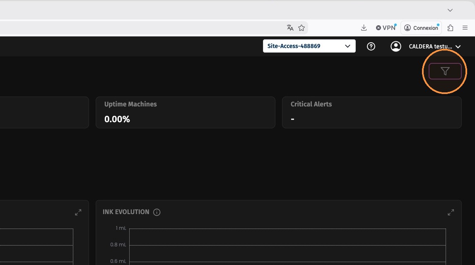Open the browser extensions icon
The width and height of the screenshot is (475, 265).
click(450, 28)
